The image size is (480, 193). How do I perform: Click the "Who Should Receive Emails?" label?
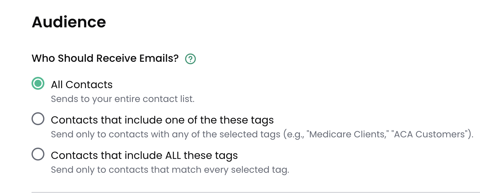(105, 59)
